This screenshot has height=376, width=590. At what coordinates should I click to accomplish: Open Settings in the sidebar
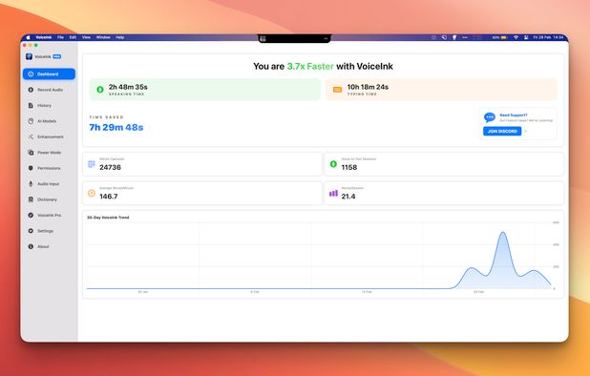(49, 231)
